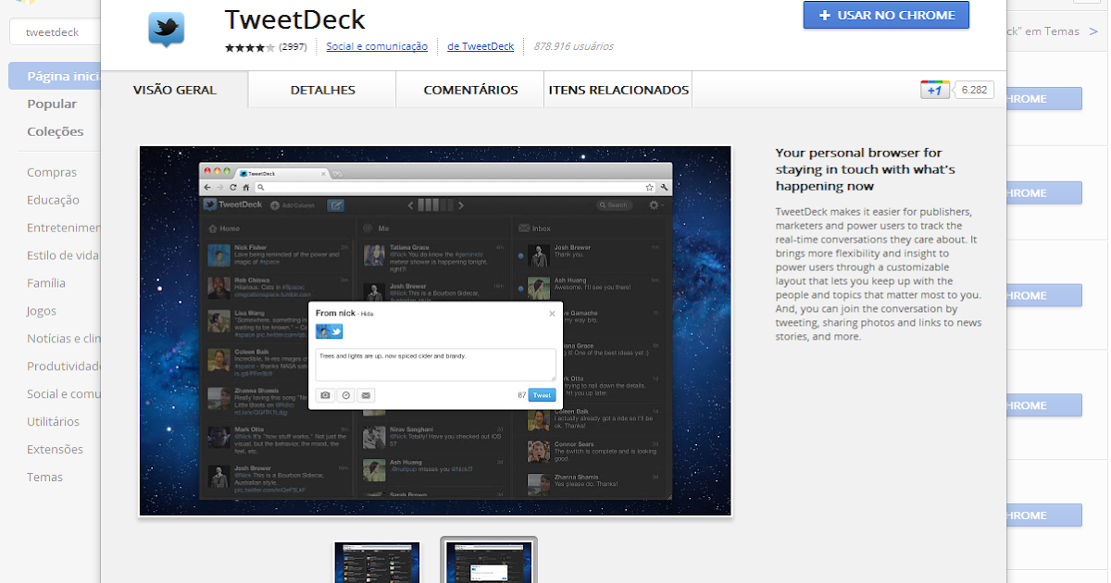Switch to ITENS RELACIONADOS tab

(x=618, y=90)
